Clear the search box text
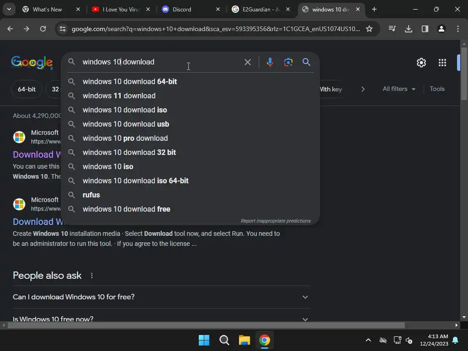The height and width of the screenshot is (351, 468). (248, 62)
